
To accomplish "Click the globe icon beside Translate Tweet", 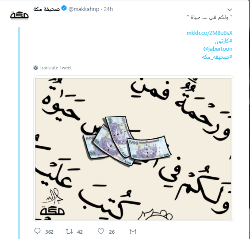I will (x=36, y=68).
